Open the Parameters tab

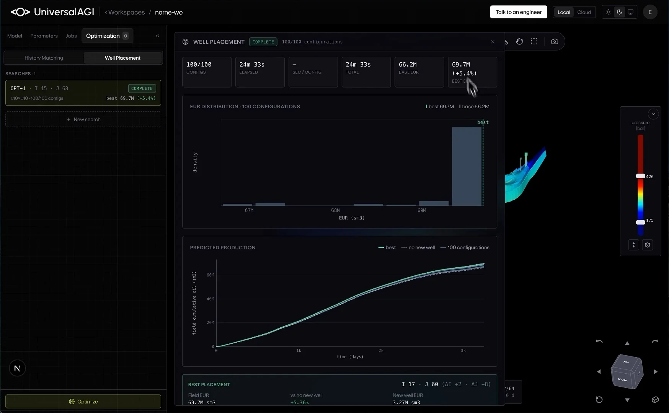click(x=44, y=36)
